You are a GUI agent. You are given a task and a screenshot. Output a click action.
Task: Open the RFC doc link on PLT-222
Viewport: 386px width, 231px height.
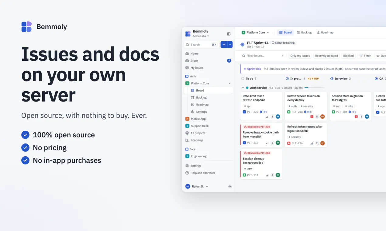point(263,112)
